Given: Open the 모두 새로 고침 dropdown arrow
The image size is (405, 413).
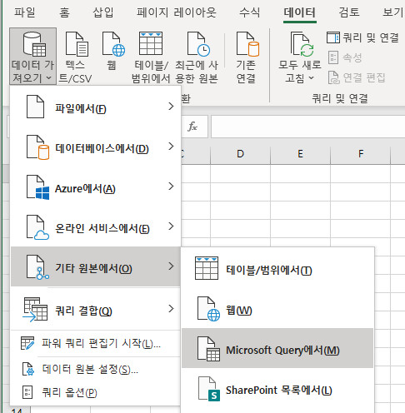Looking at the screenshot, I should pos(312,78).
